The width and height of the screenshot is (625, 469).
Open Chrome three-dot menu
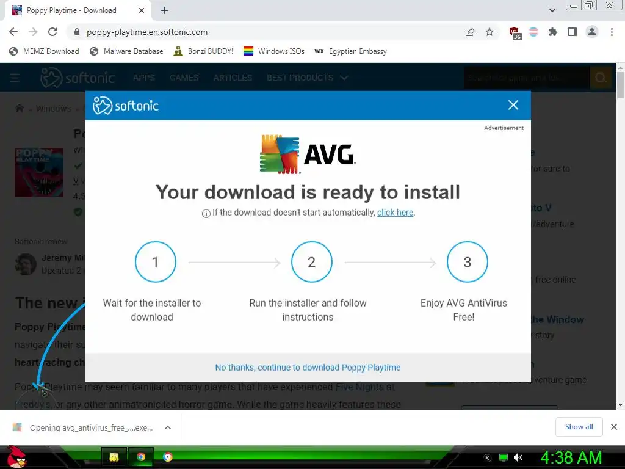(612, 32)
